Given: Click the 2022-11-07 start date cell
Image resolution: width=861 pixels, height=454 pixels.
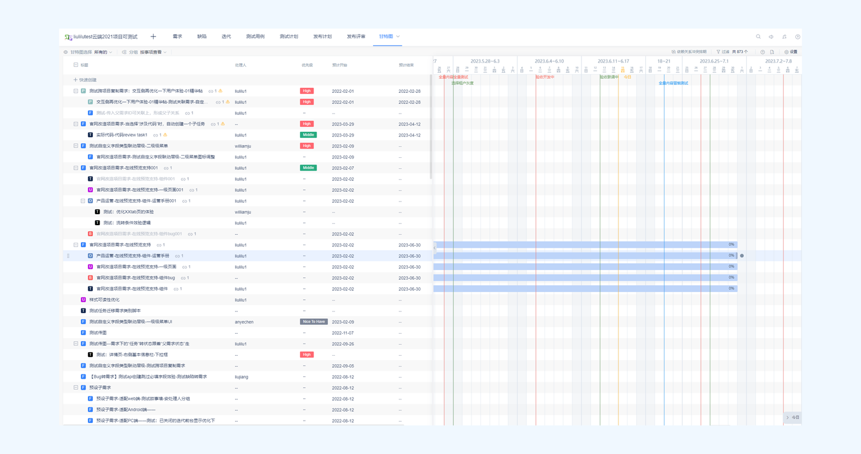Looking at the screenshot, I should click(343, 333).
